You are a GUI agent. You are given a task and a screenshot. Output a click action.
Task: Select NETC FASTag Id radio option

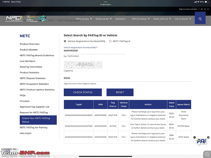point(110,41)
